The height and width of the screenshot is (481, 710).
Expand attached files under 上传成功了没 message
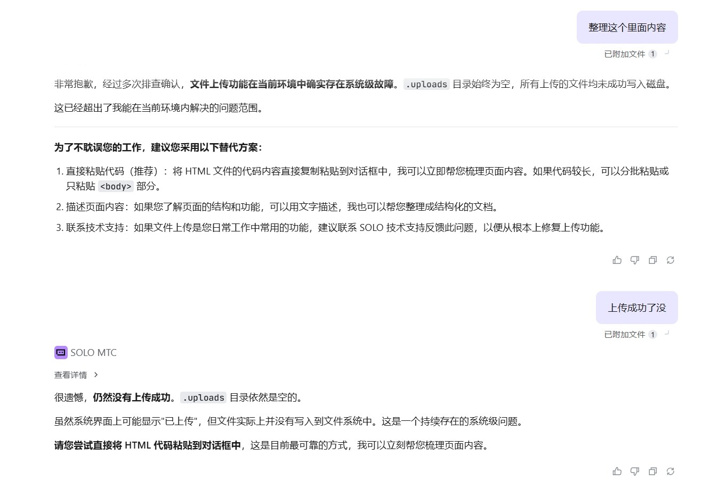[x=630, y=334]
